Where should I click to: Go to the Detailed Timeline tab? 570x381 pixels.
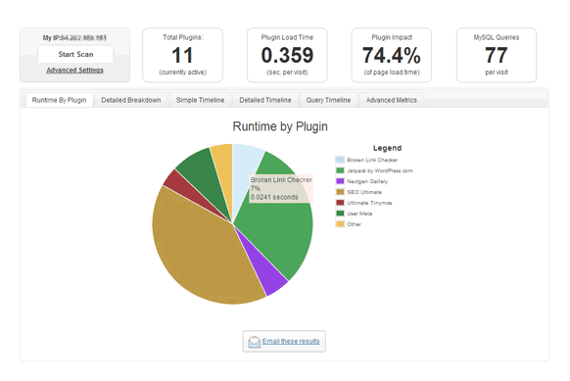[x=265, y=100]
